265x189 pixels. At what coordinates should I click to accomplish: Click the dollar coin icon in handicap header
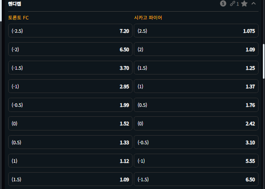click(x=223, y=4)
